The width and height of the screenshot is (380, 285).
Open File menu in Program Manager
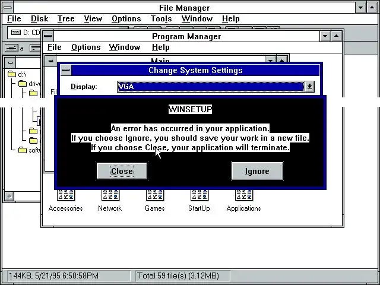pos(54,47)
